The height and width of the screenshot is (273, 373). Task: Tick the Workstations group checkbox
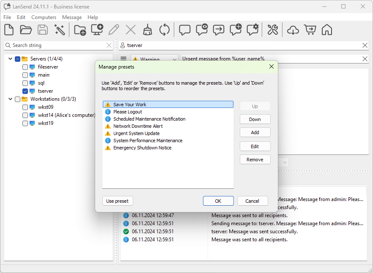coord(17,99)
